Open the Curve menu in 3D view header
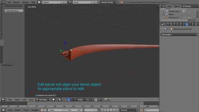The image size is (199, 112). pos(31,100)
